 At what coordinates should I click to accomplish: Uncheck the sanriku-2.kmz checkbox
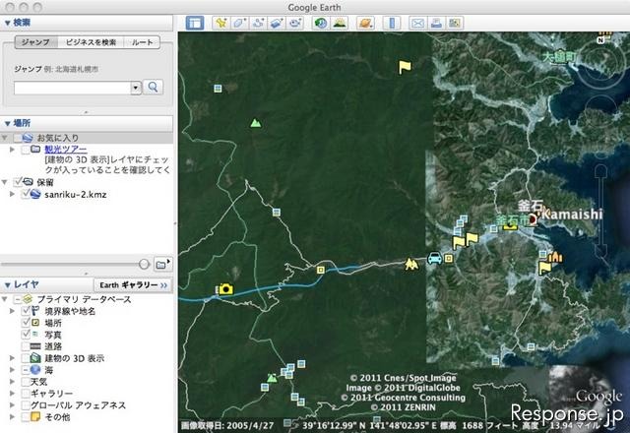pyautogui.click(x=26, y=194)
